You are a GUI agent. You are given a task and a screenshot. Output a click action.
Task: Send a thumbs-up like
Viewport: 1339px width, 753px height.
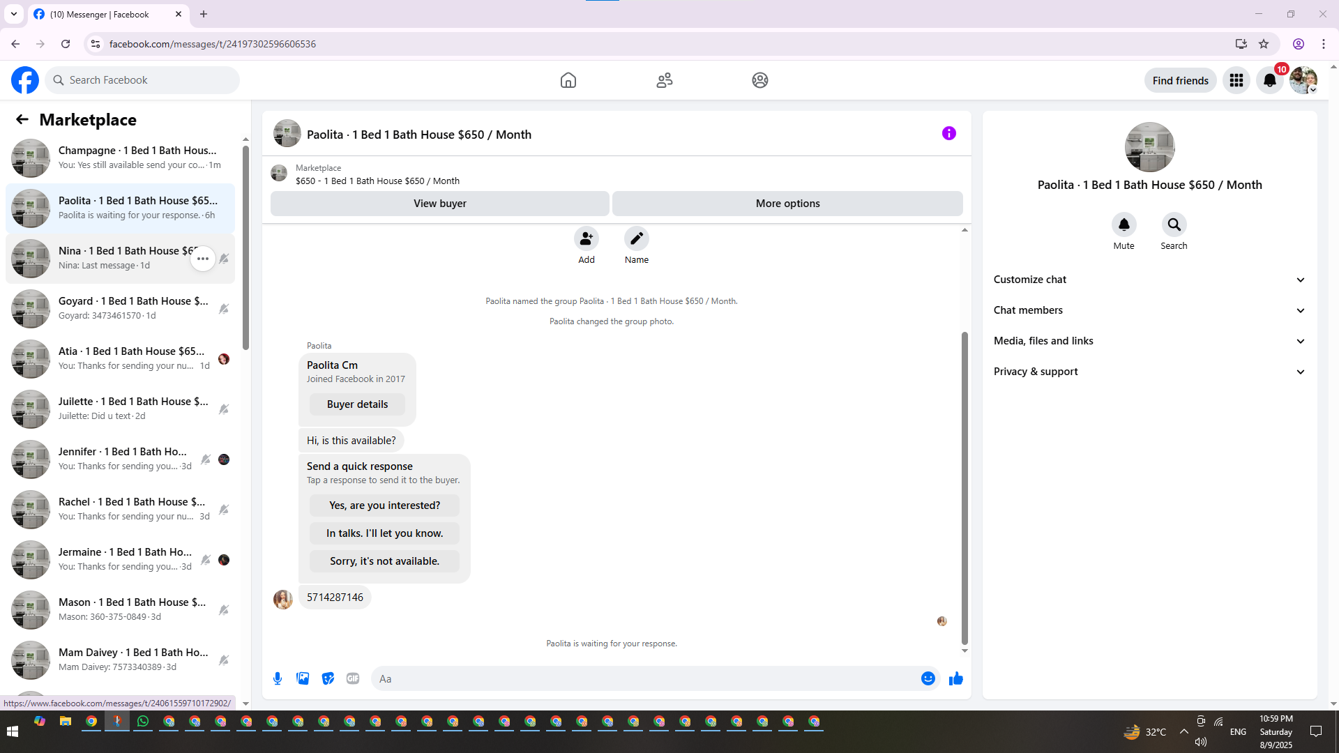point(955,678)
